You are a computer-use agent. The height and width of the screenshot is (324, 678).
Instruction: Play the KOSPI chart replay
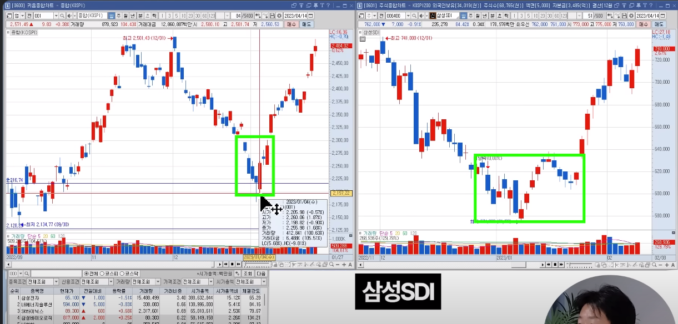[x=220, y=264]
